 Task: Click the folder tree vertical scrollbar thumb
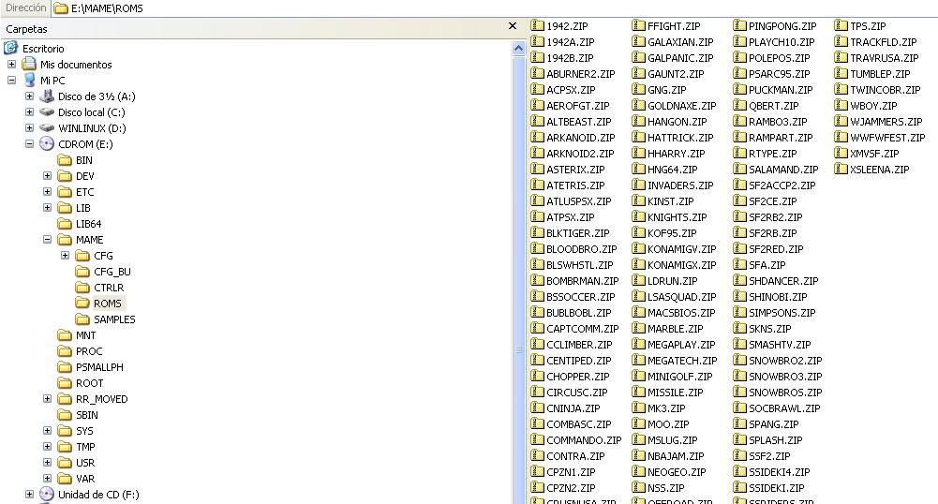point(518,349)
